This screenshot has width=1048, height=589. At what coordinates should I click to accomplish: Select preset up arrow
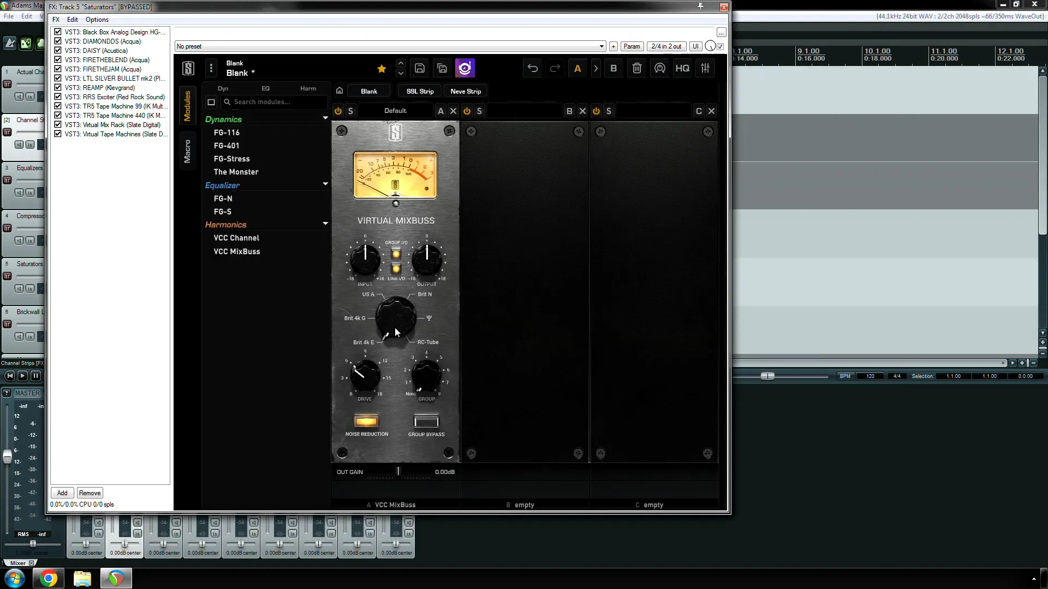click(401, 63)
